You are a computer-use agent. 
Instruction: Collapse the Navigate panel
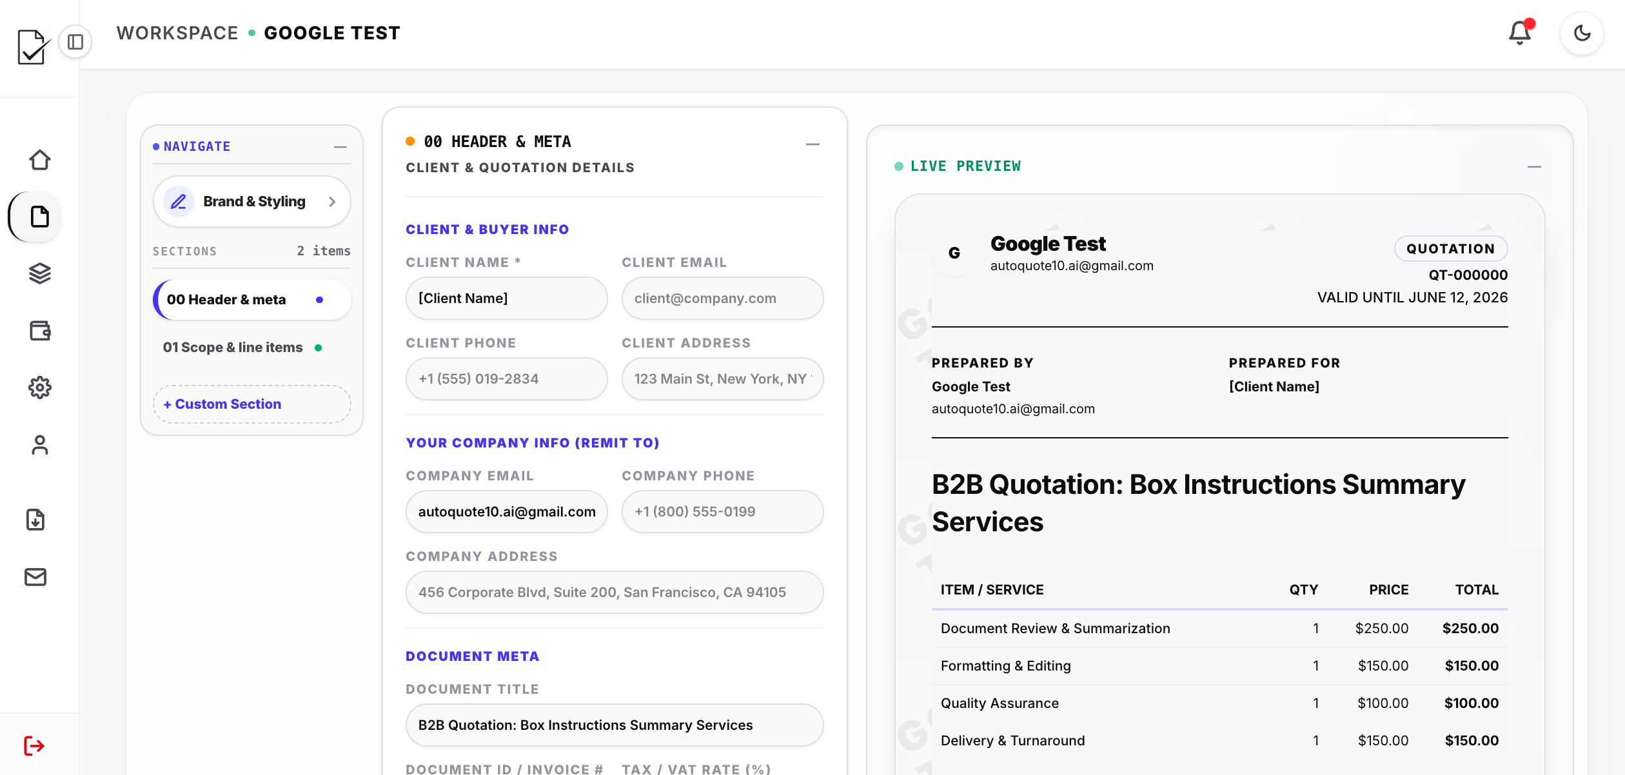pyautogui.click(x=340, y=147)
